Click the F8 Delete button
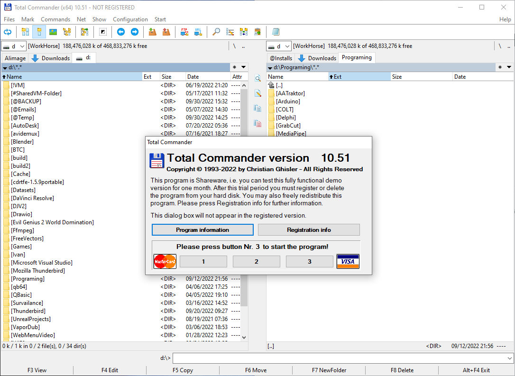 coord(402,370)
